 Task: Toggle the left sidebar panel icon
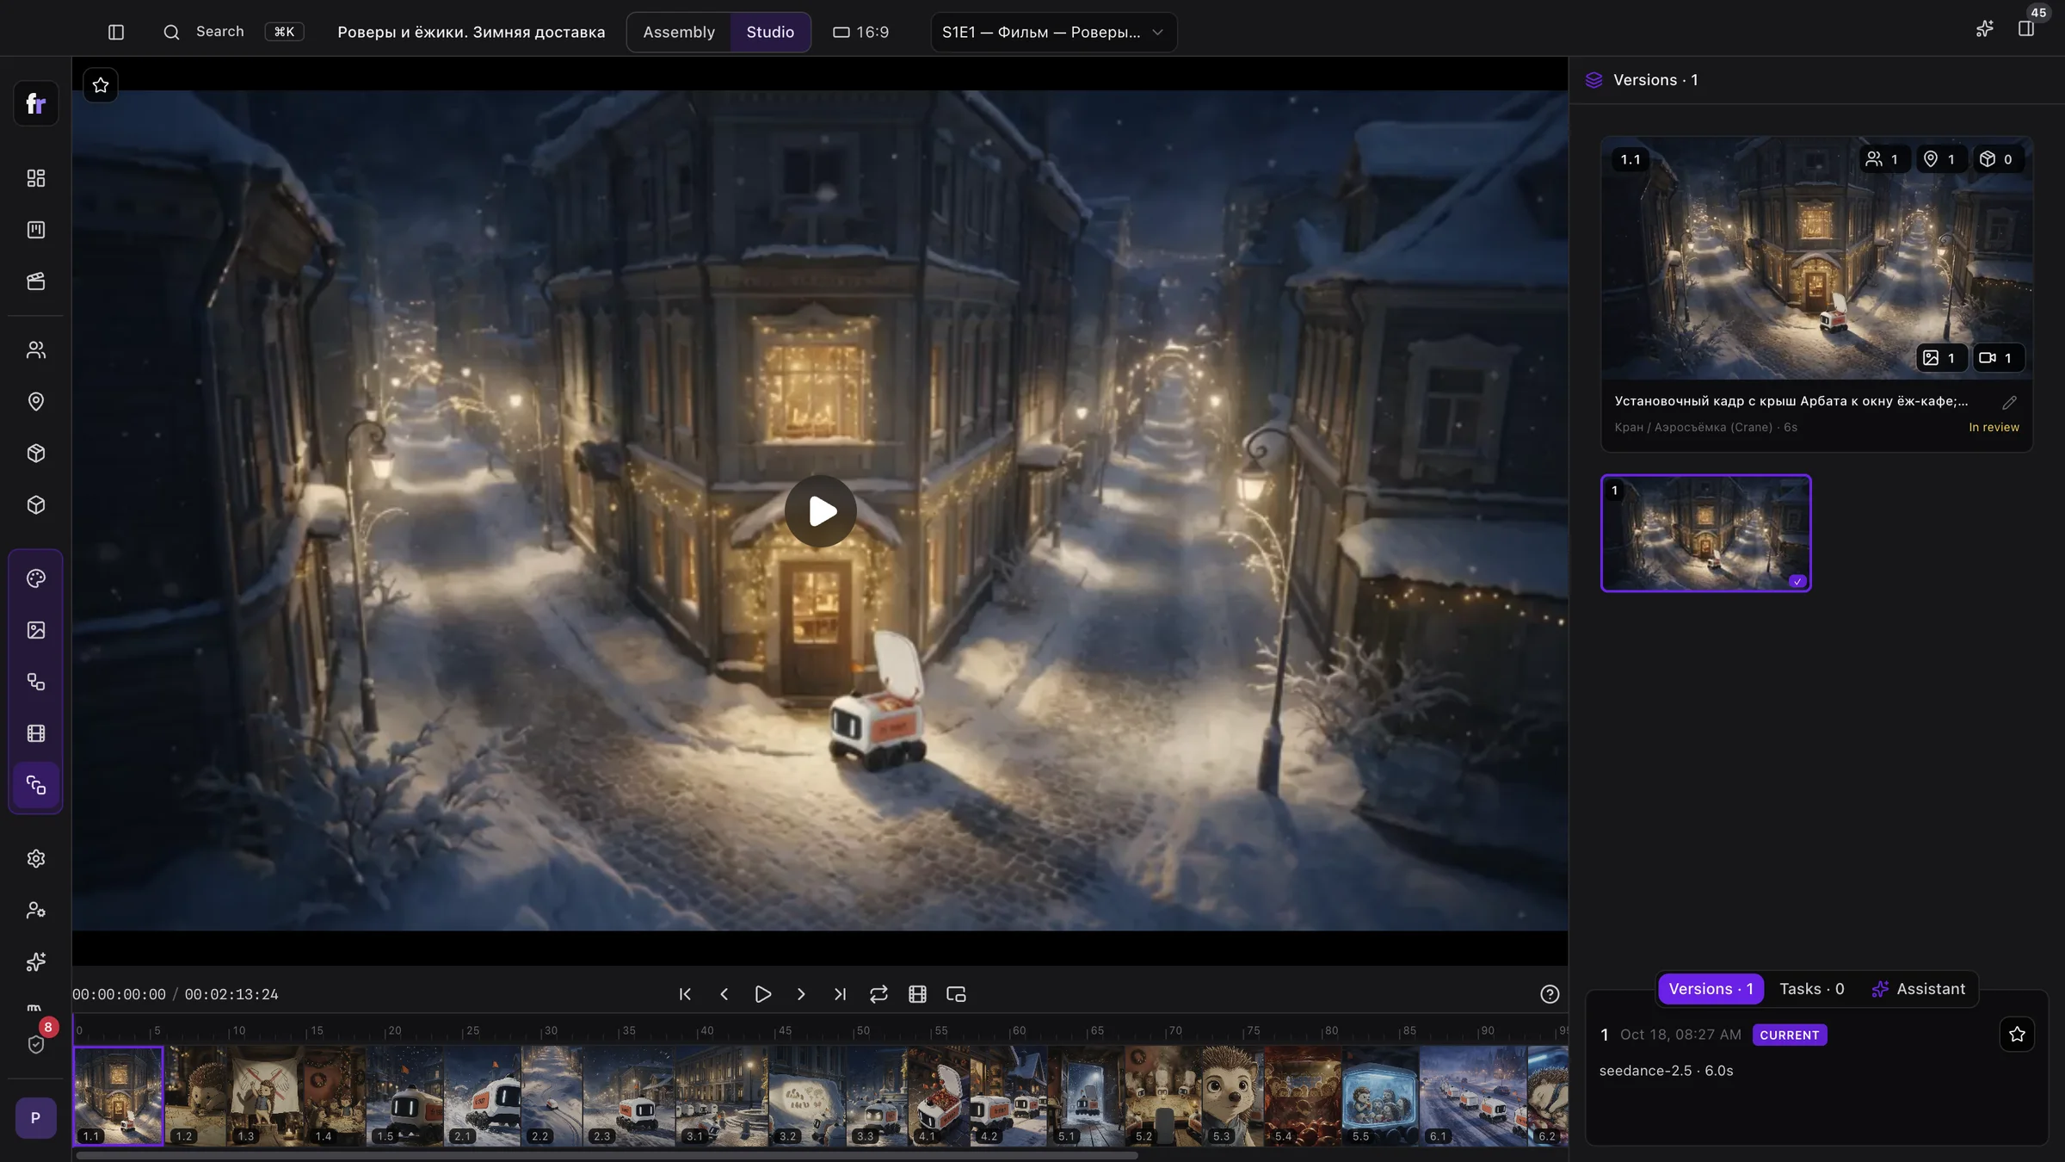click(116, 32)
